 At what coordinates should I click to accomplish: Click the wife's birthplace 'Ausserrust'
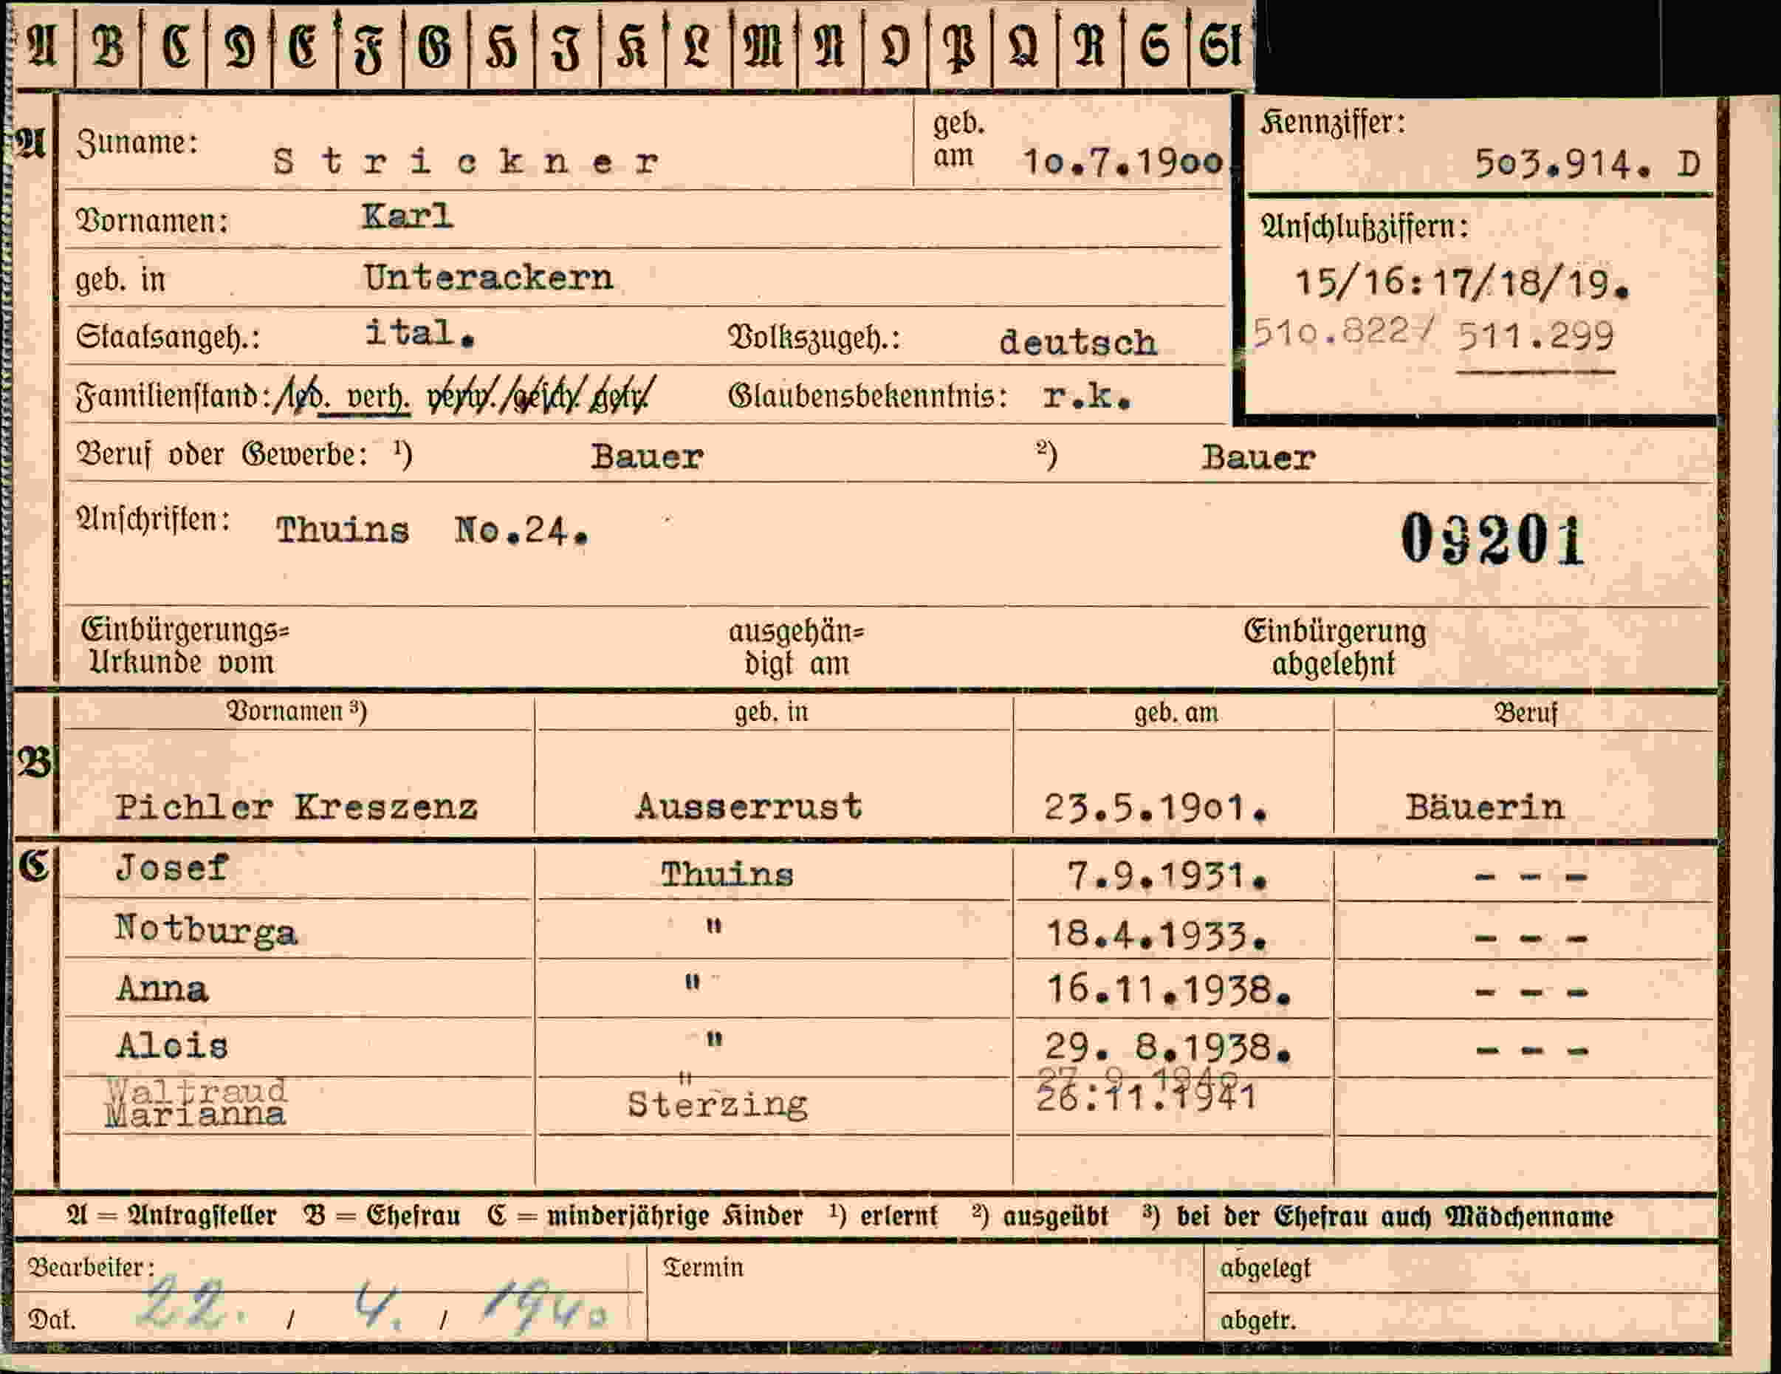coord(749,806)
